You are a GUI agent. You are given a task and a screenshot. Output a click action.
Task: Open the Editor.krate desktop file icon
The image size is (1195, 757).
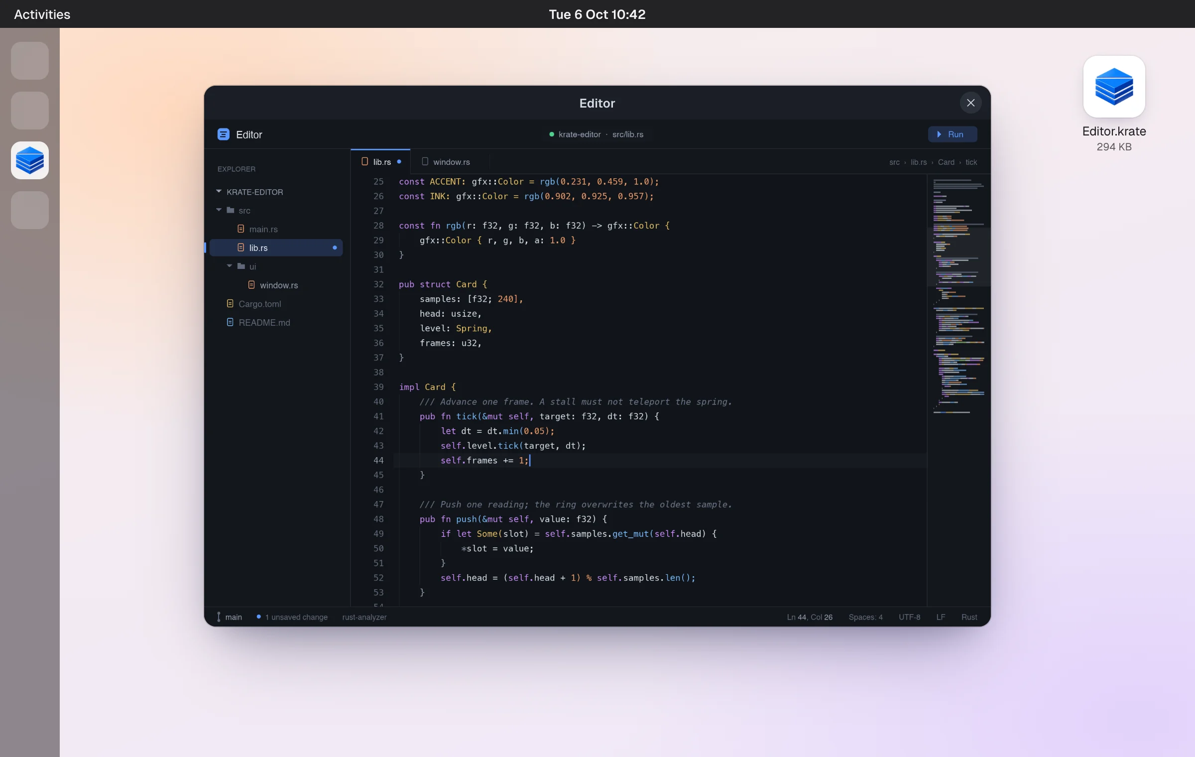point(1114,87)
